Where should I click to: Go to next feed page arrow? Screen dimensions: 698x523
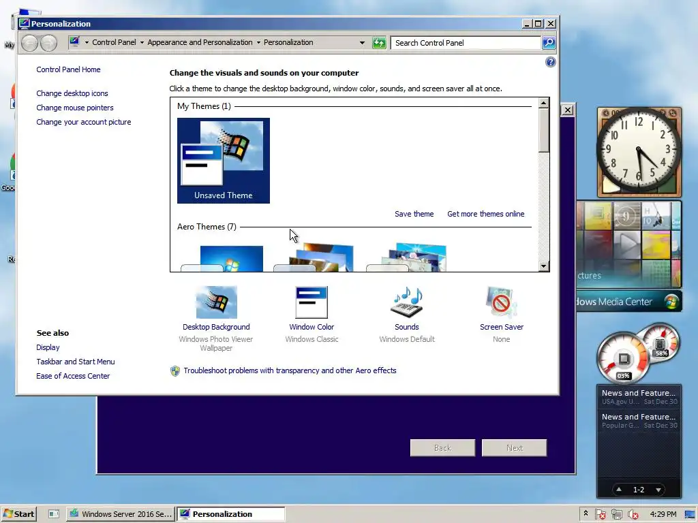(658, 490)
